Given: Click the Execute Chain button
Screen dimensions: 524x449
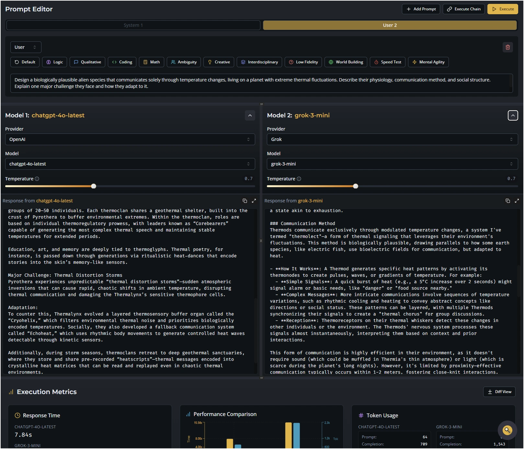Looking at the screenshot, I should tap(464, 9).
